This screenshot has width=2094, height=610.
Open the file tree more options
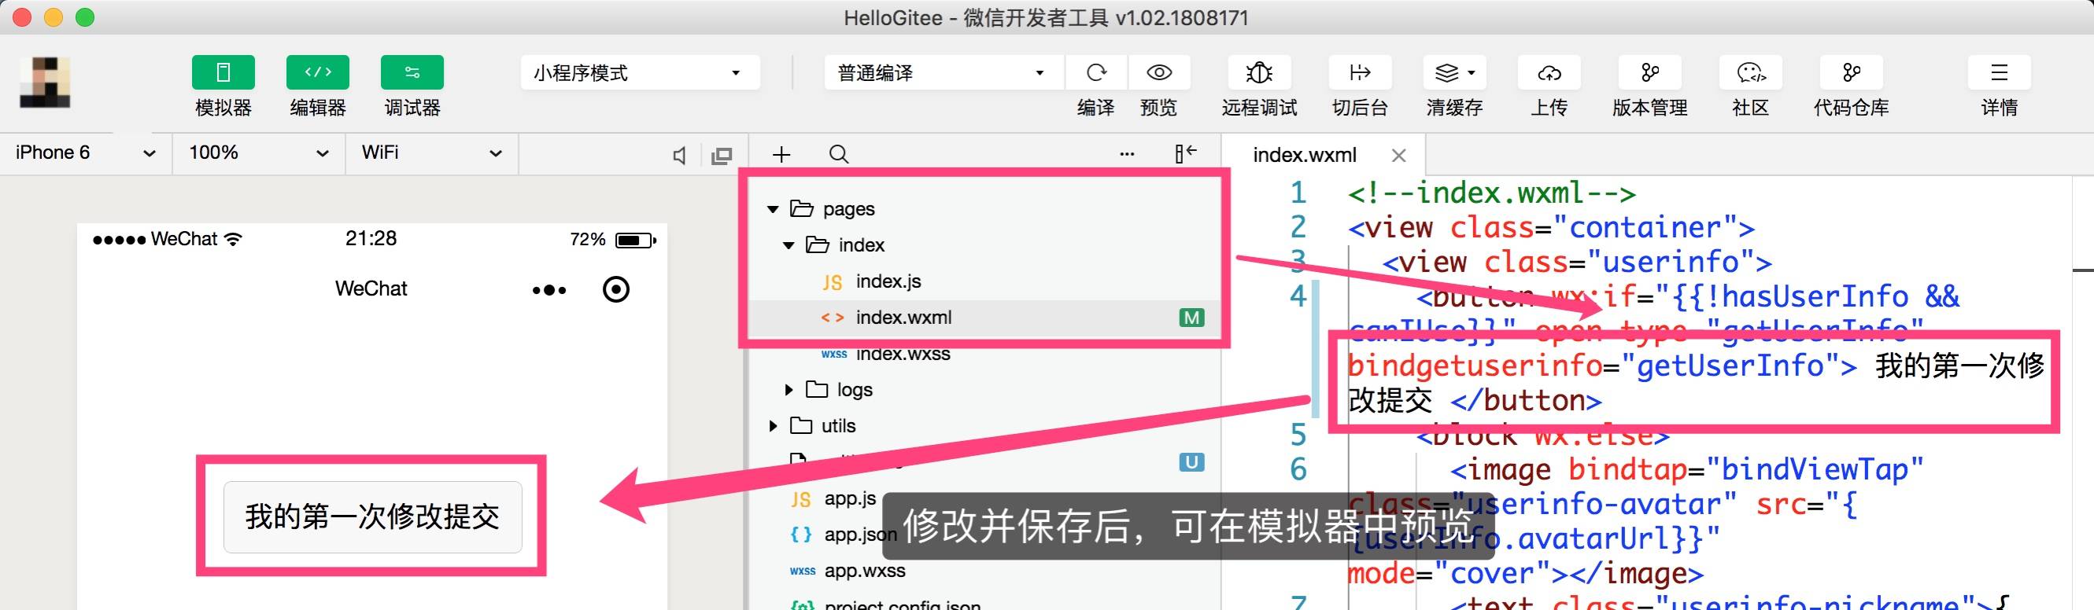1127,153
